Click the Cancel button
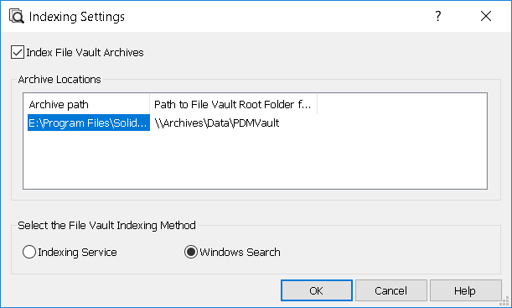 tap(390, 290)
